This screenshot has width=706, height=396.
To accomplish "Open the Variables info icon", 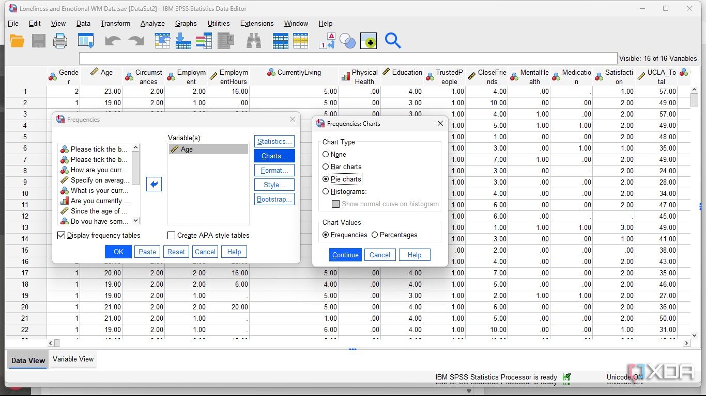I will [204, 41].
